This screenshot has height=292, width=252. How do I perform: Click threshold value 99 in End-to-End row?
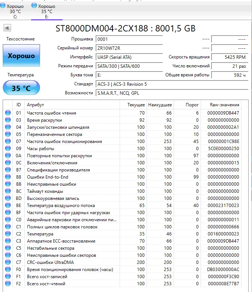(x=196, y=177)
